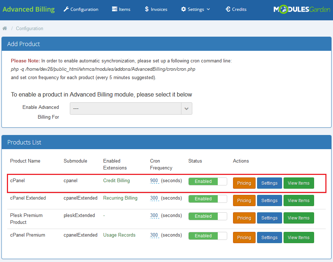Click the pleskExtended submodule cell

tap(79, 215)
